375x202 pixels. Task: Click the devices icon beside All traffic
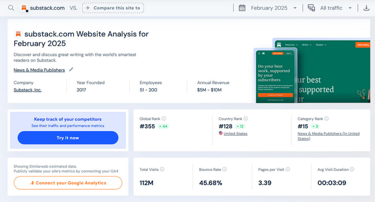pos(311,8)
